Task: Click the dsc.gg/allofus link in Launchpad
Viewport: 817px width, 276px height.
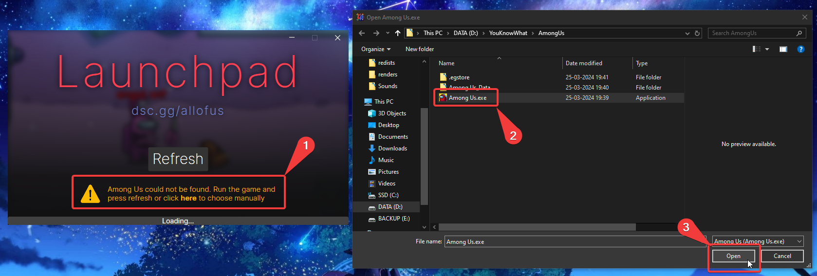Action: tap(178, 110)
